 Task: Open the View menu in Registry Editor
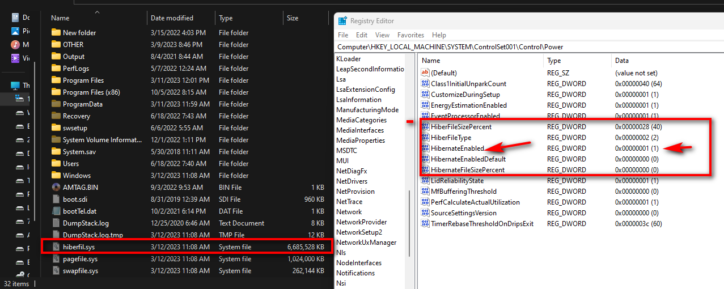(x=382, y=35)
